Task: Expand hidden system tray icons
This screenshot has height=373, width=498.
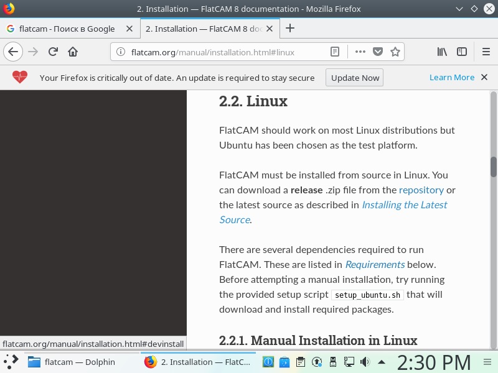Action: coord(382,362)
